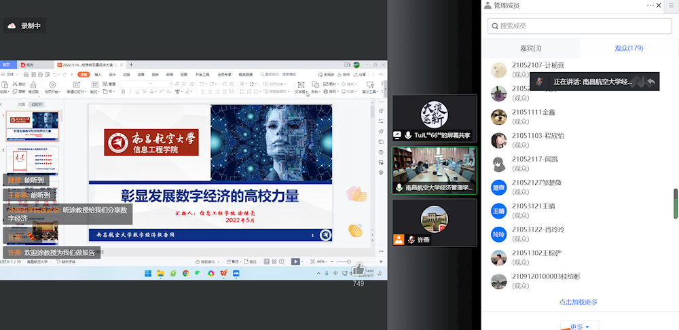This screenshot has height=330, width=679.
Task: Open the 文件 menu dropdown
Action: pyautogui.click(x=10, y=75)
